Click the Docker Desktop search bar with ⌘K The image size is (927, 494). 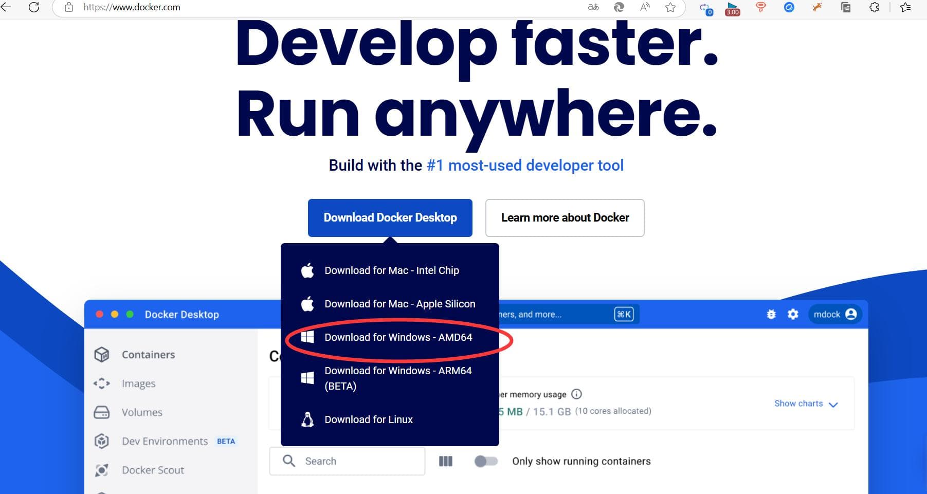point(568,314)
